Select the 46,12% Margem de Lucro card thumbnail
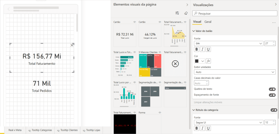 point(150,35)
